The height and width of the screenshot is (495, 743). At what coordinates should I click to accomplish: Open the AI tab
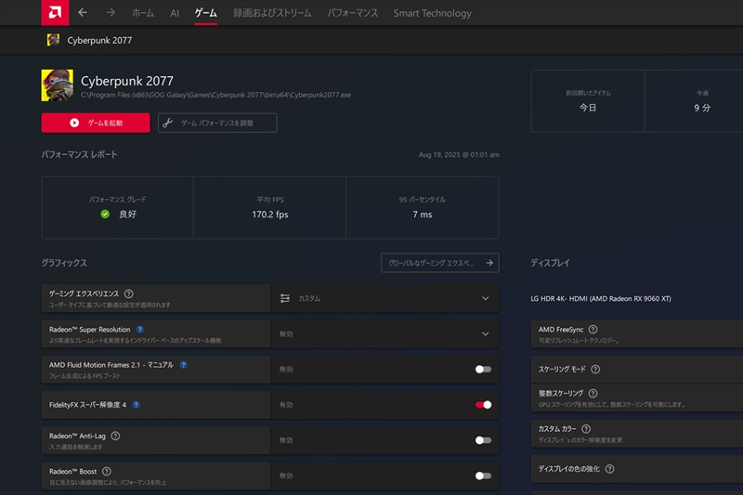pos(175,13)
